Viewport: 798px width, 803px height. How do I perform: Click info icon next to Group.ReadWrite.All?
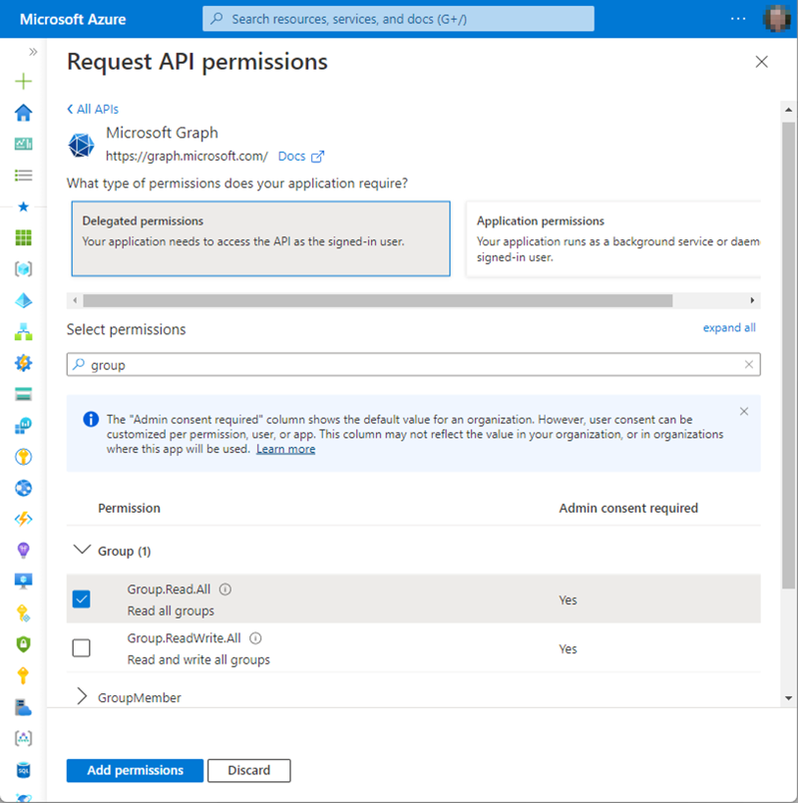[x=255, y=638]
